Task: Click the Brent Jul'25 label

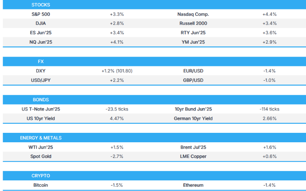Action: pos(193,147)
